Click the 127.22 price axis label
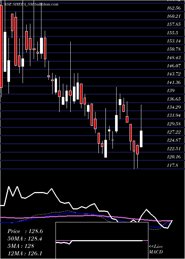The width and height of the screenshot is (185, 259). [x=174, y=132]
